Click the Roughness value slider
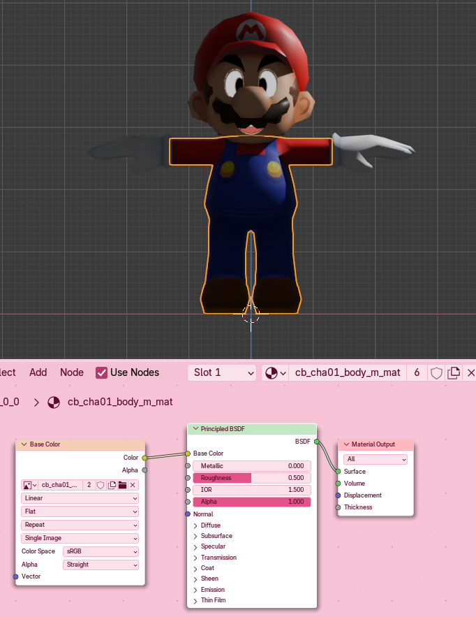 pos(251,478)
